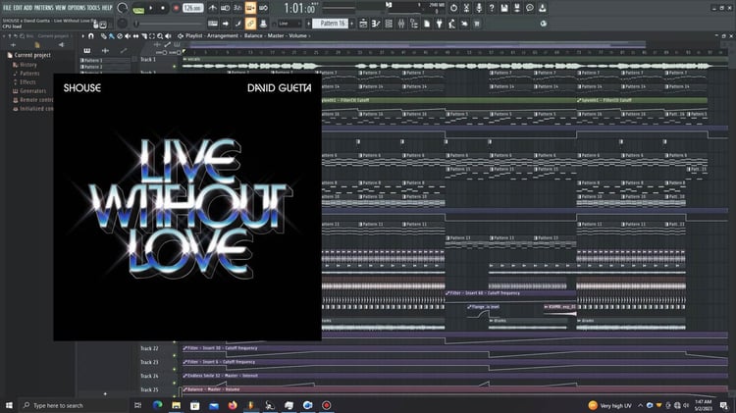The height and width of the screenshot is (413, 736).
Task: Open the ADD menu
Action: click(x=28, y=8)
